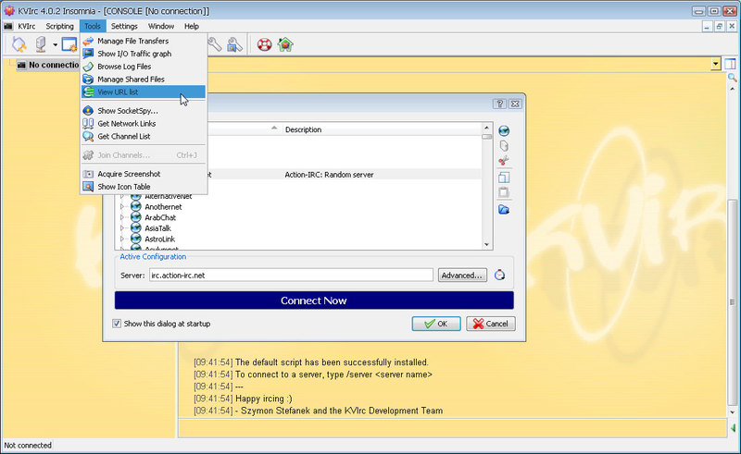
Task: Click the console scrollbar down arrow
Action: pyautogui.click(x=733, y=412)
